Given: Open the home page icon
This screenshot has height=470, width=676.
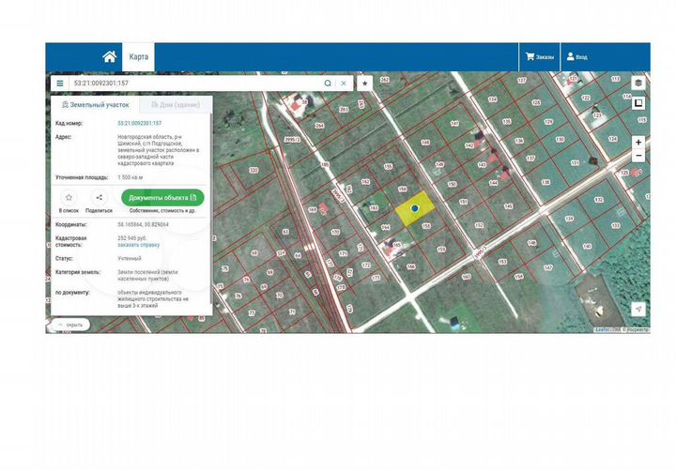Looking at the screenshot, I should click(110, 57).
